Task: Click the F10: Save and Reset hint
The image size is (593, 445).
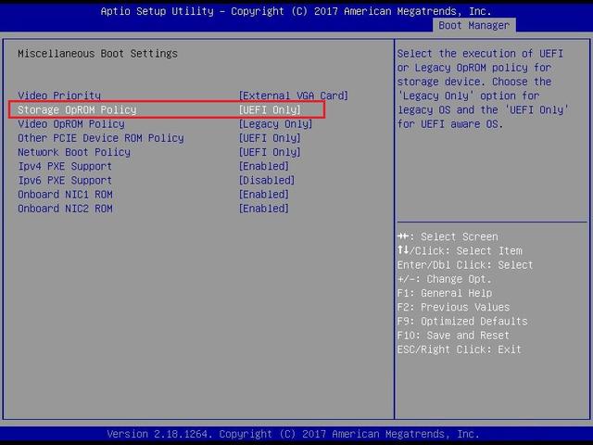Action: [x=453, y=336]
